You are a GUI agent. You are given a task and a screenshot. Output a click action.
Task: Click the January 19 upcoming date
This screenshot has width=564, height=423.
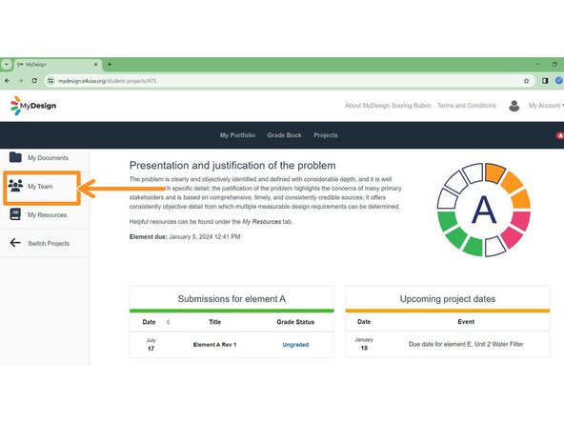click(364, 344)
